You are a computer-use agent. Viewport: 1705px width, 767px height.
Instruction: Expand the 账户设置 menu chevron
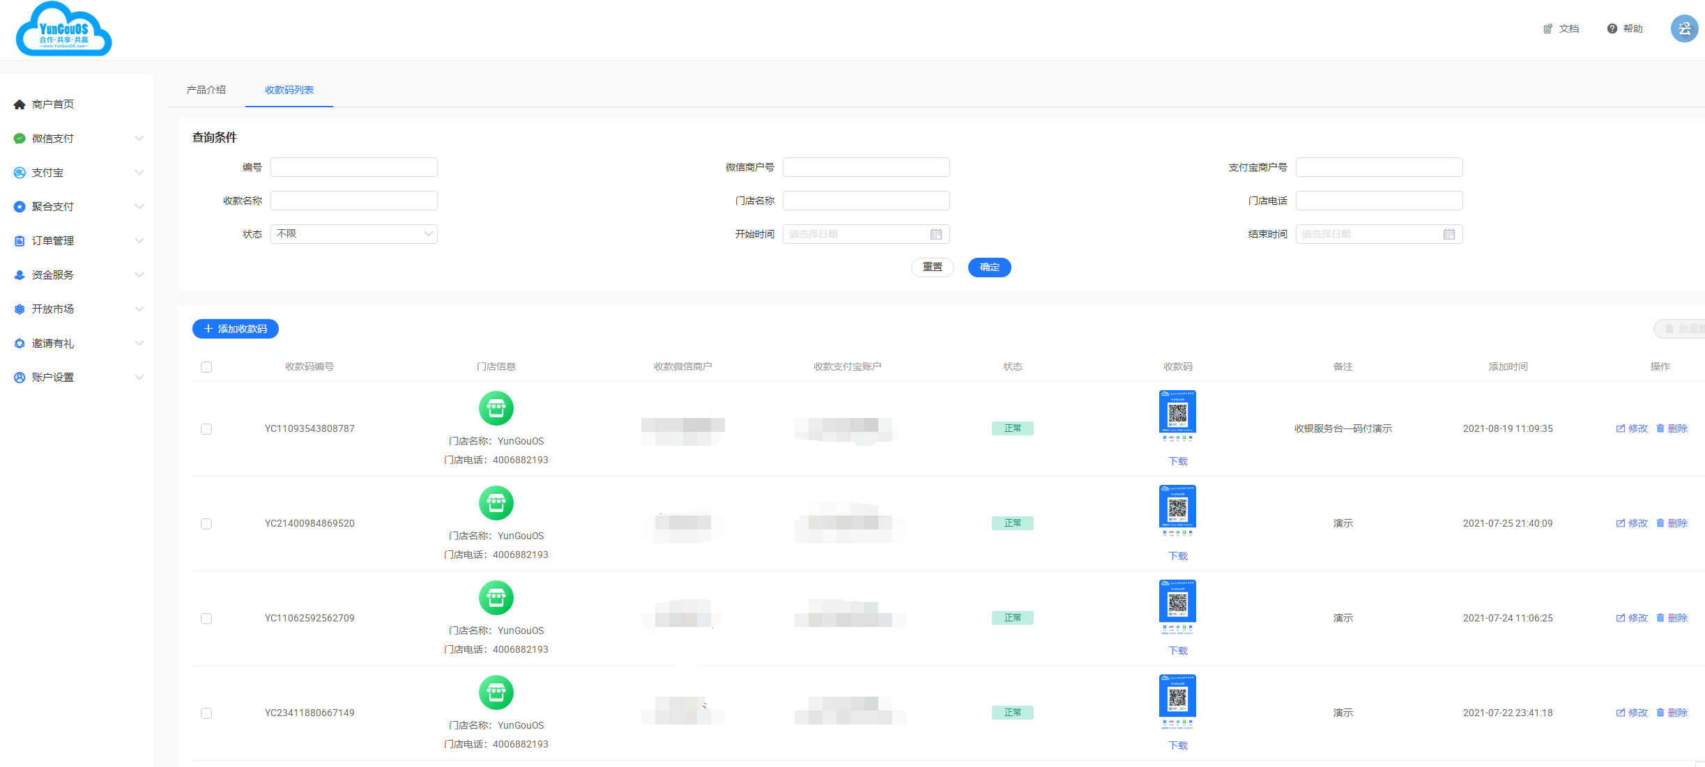coord(139,378)
